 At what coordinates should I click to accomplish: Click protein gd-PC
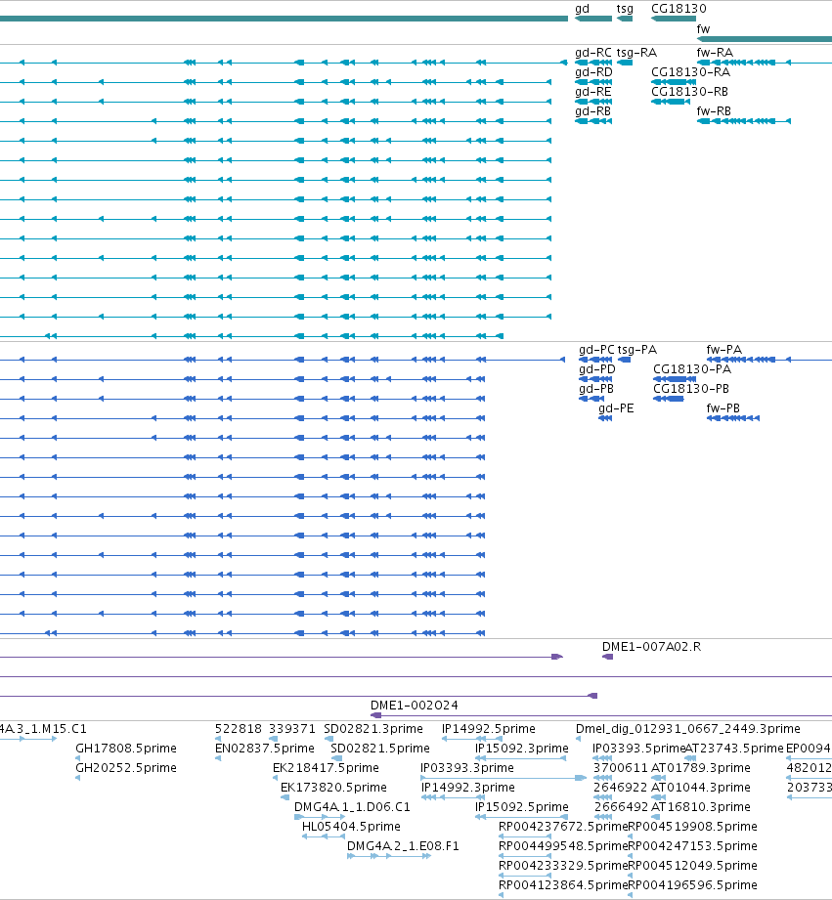pos(596,350)
